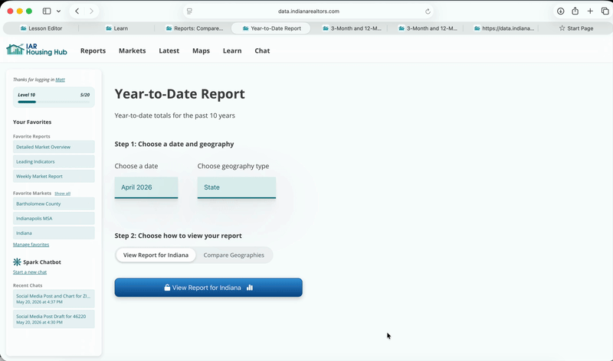
Task: Click the blue View Report for Indiana button
Action: tap(208, 288)
